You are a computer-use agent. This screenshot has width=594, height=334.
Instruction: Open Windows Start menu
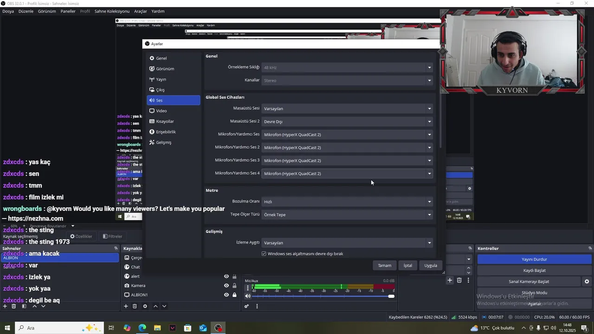(x=7, y=328)
